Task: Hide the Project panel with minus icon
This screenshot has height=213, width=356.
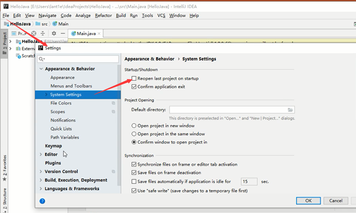Action: point(63,33)
